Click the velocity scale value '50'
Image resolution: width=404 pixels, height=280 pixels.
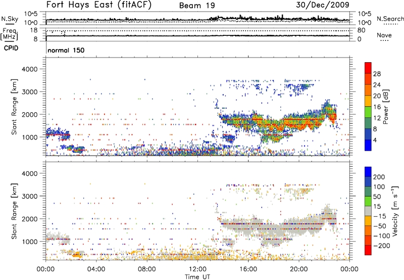tap(377, 197)
